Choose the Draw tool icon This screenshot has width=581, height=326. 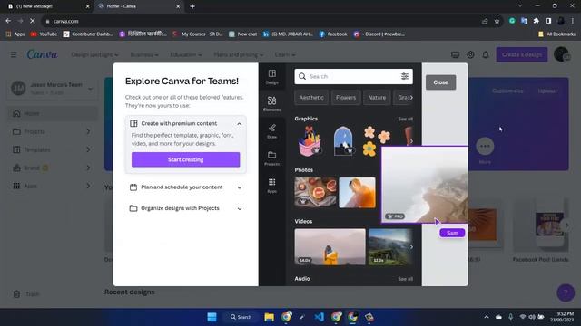[272, 130]
